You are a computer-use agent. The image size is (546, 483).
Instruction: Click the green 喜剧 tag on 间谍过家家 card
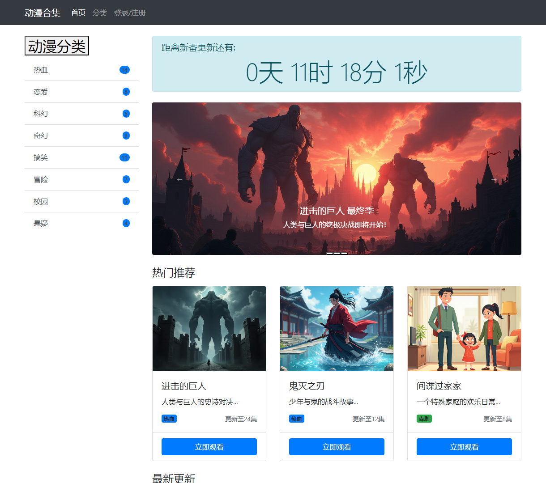click(424, 419)
